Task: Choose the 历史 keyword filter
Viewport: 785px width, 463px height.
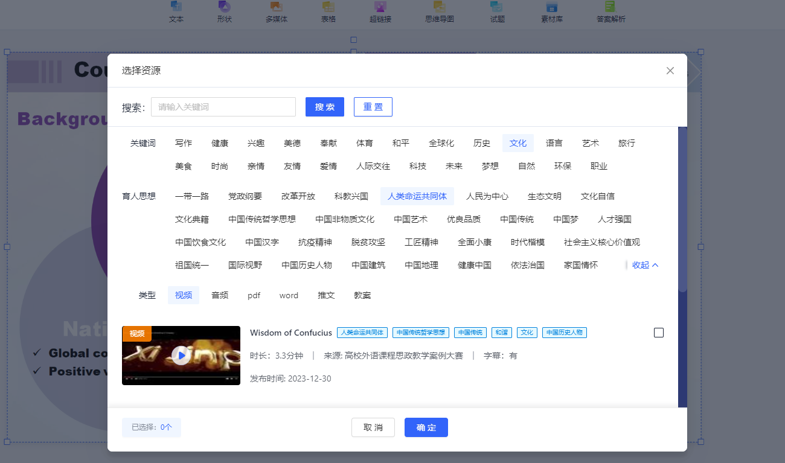Action: coord(482,143)
